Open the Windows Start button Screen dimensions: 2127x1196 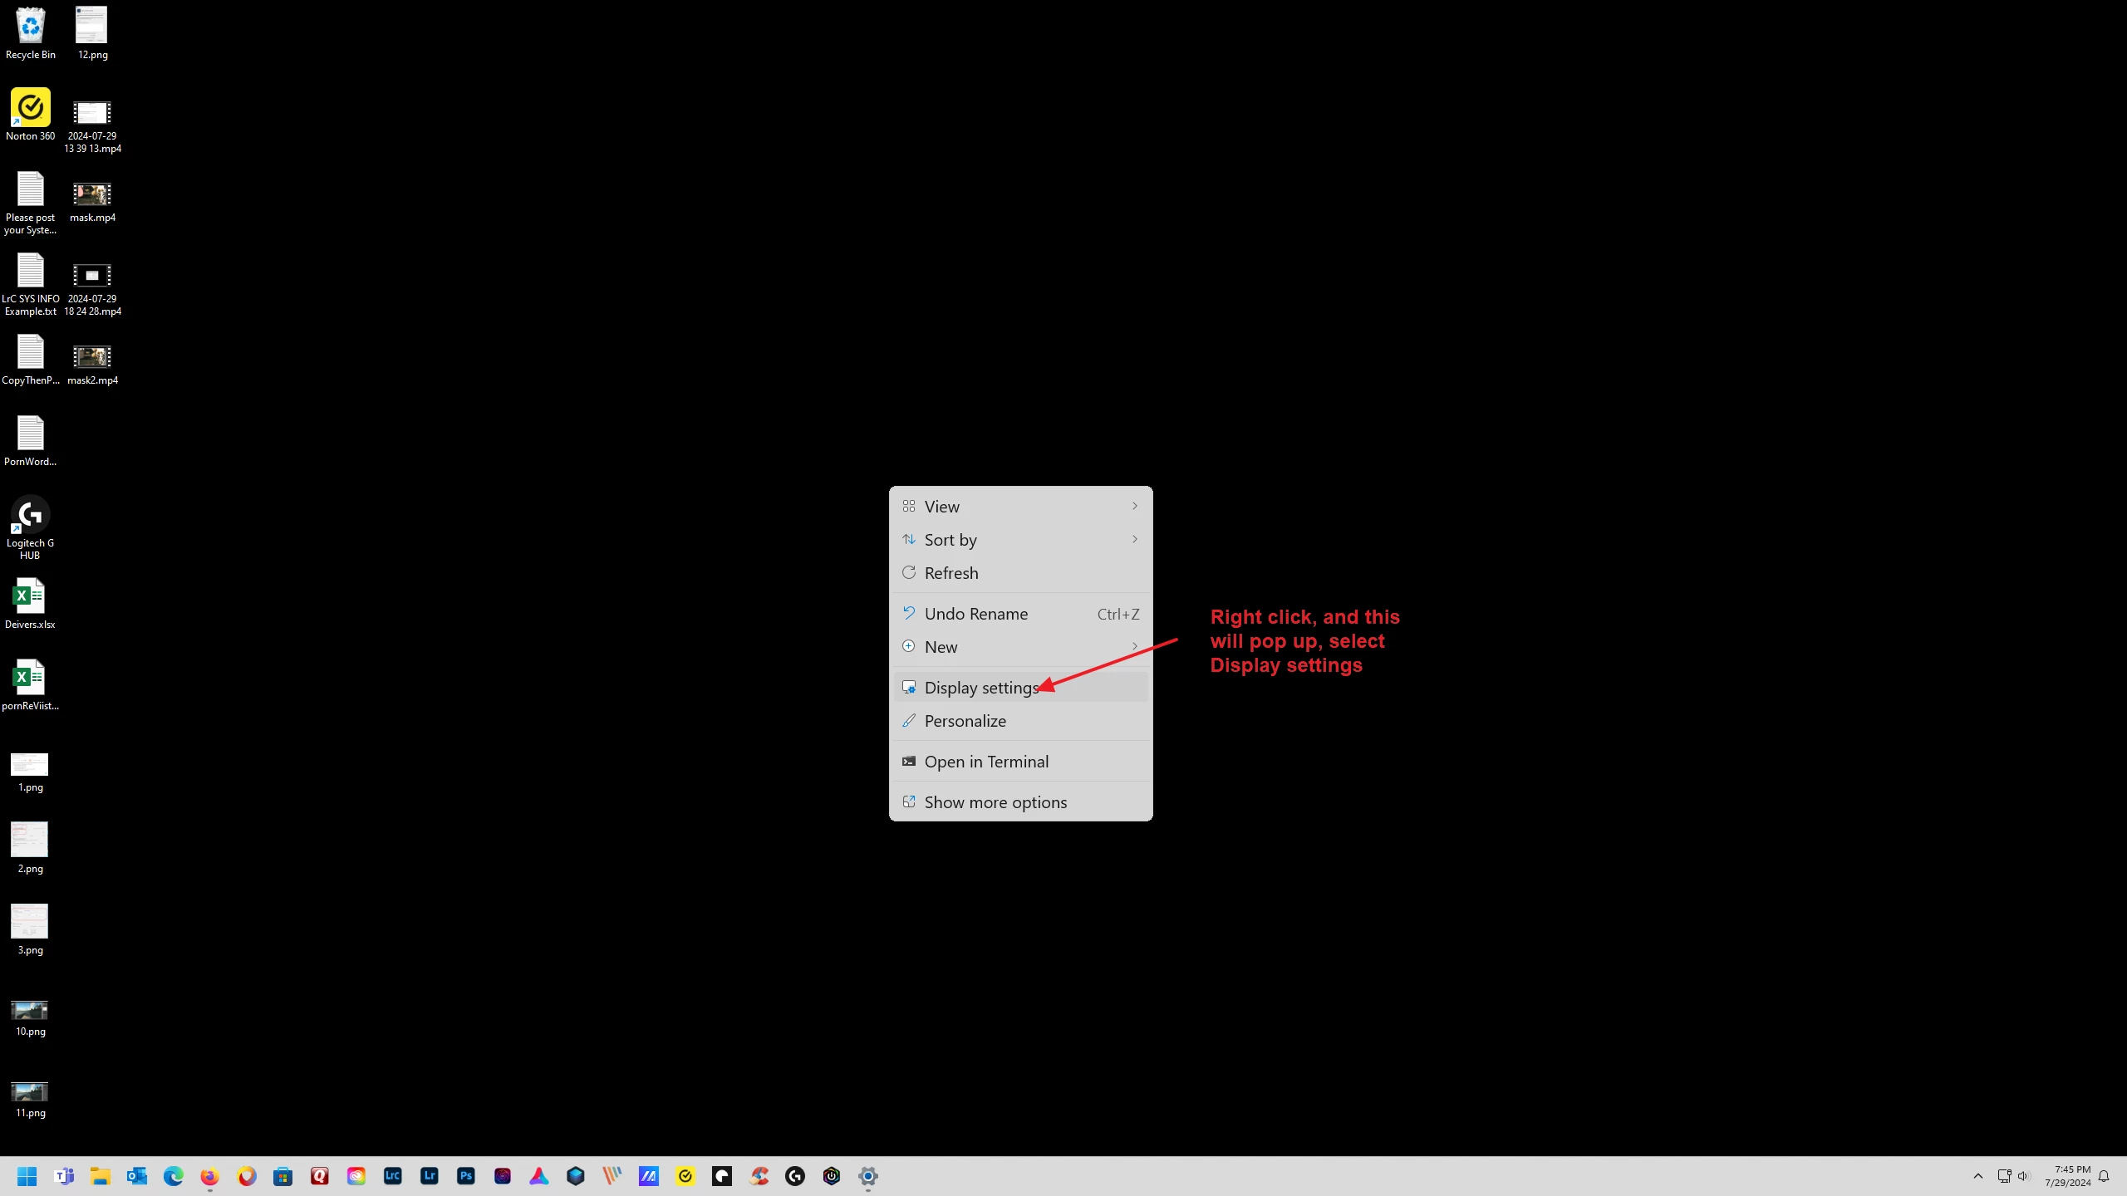coord(27,1176)
